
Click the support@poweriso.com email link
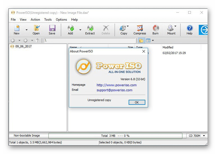click(x=114, y=90)
